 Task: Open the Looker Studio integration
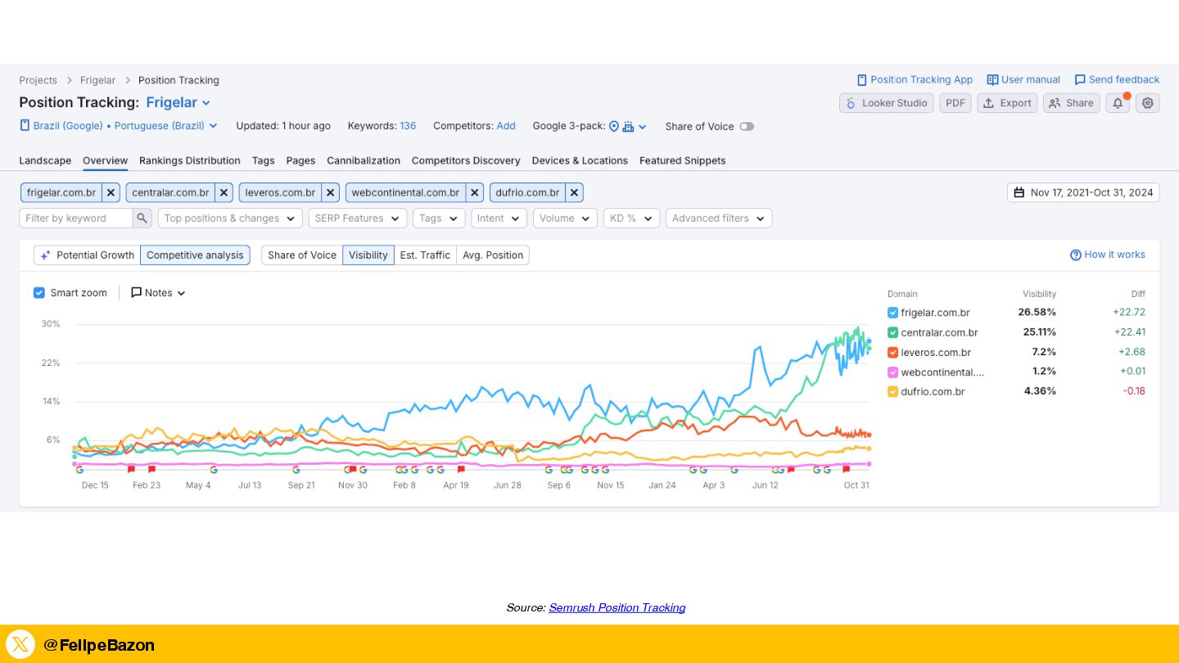(886, 103)
